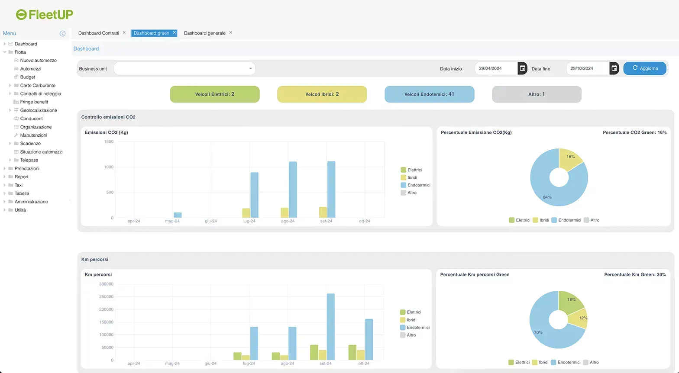Click the Nuovo automezzo car icon
679x373 pixels.
pos(16,61)
